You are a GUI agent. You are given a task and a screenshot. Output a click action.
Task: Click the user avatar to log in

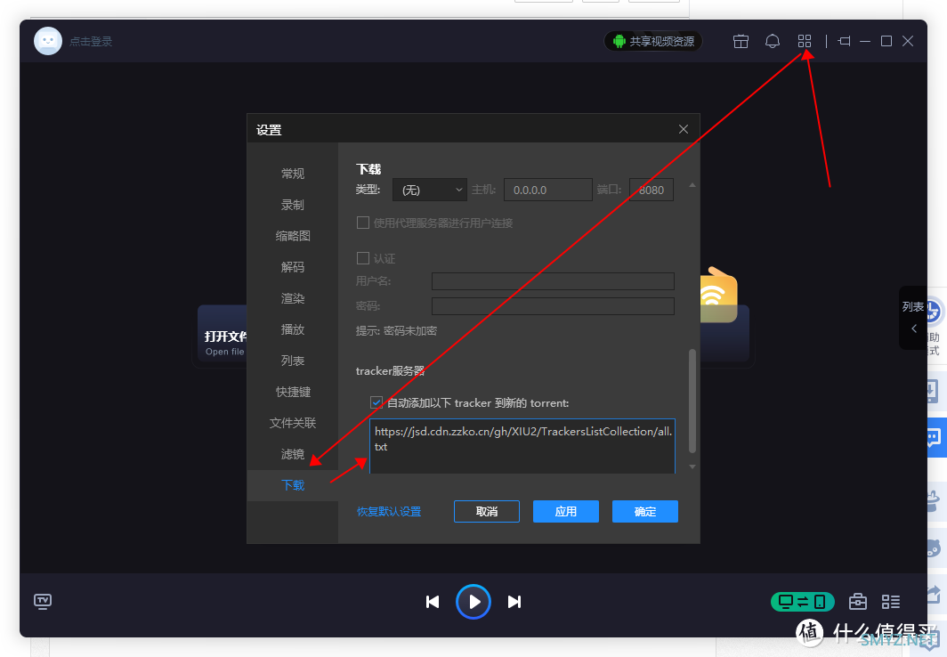(48, 41)
